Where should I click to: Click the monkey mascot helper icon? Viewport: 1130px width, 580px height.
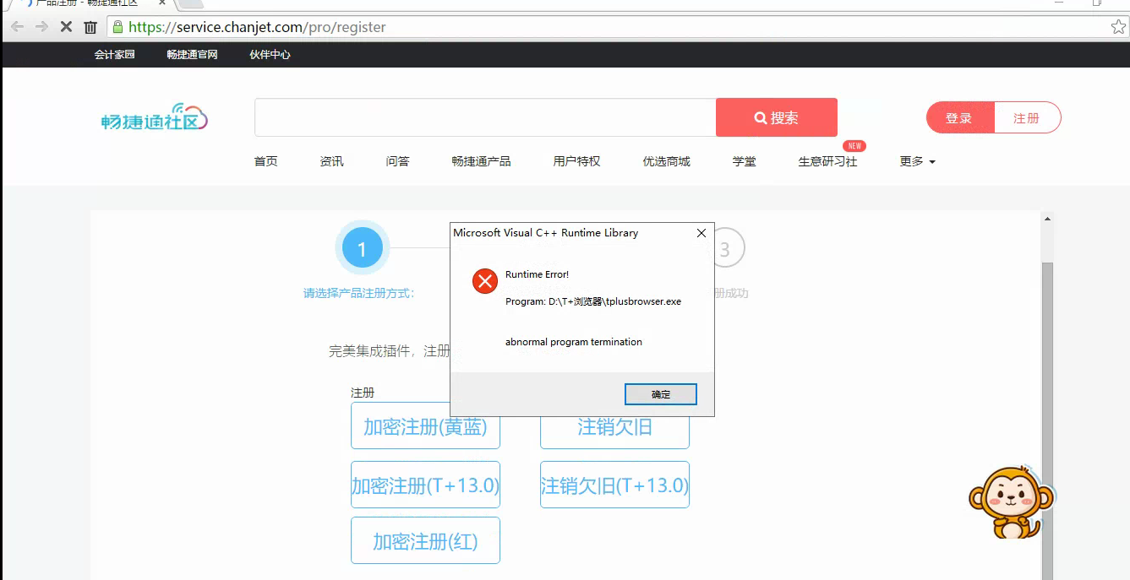1011,503
